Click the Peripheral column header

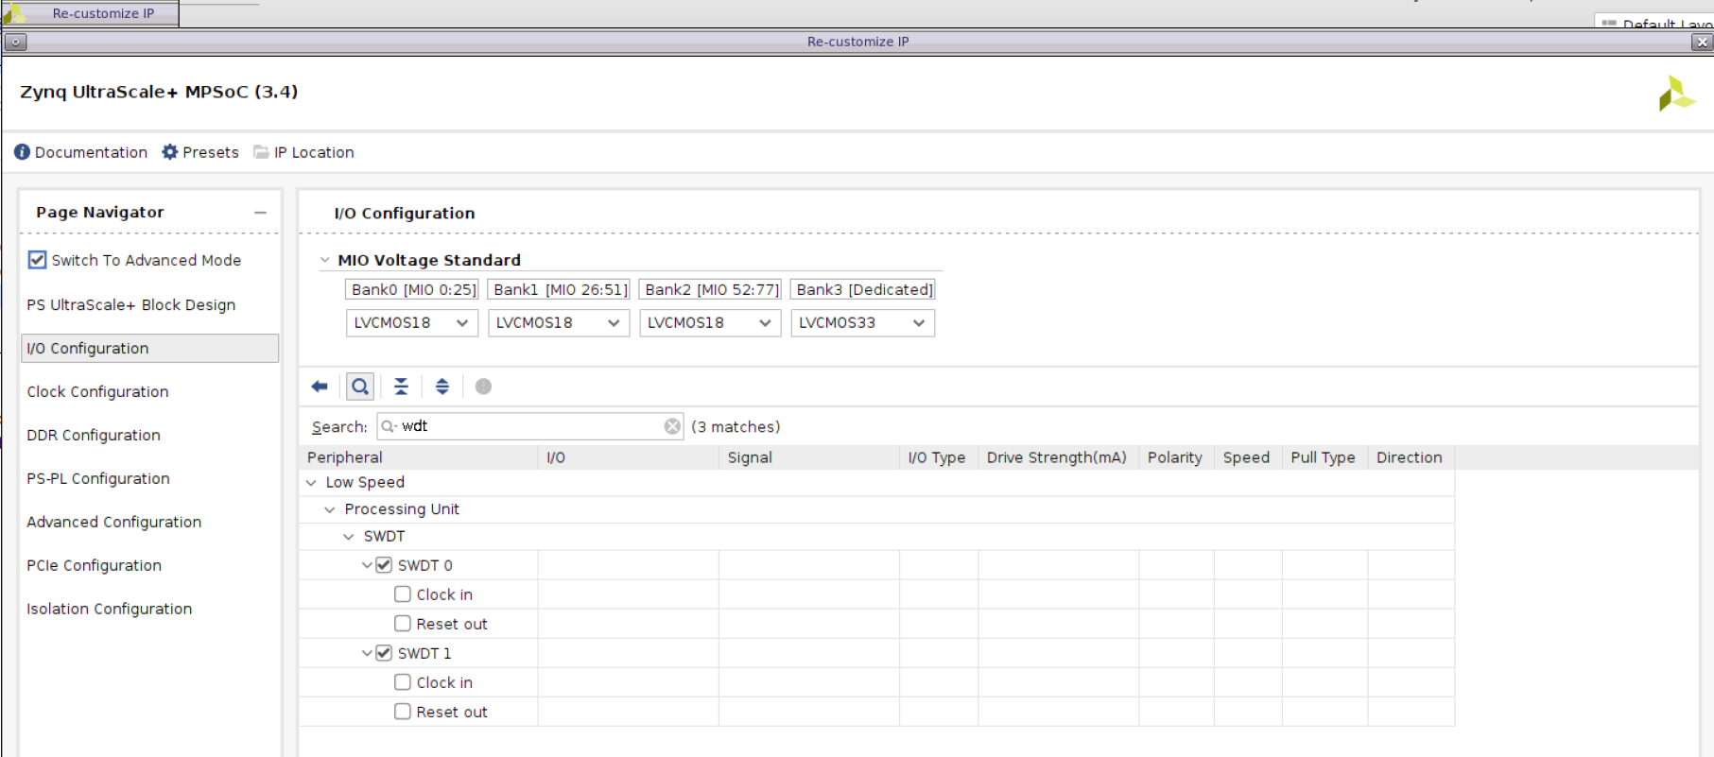pos(419,457)
